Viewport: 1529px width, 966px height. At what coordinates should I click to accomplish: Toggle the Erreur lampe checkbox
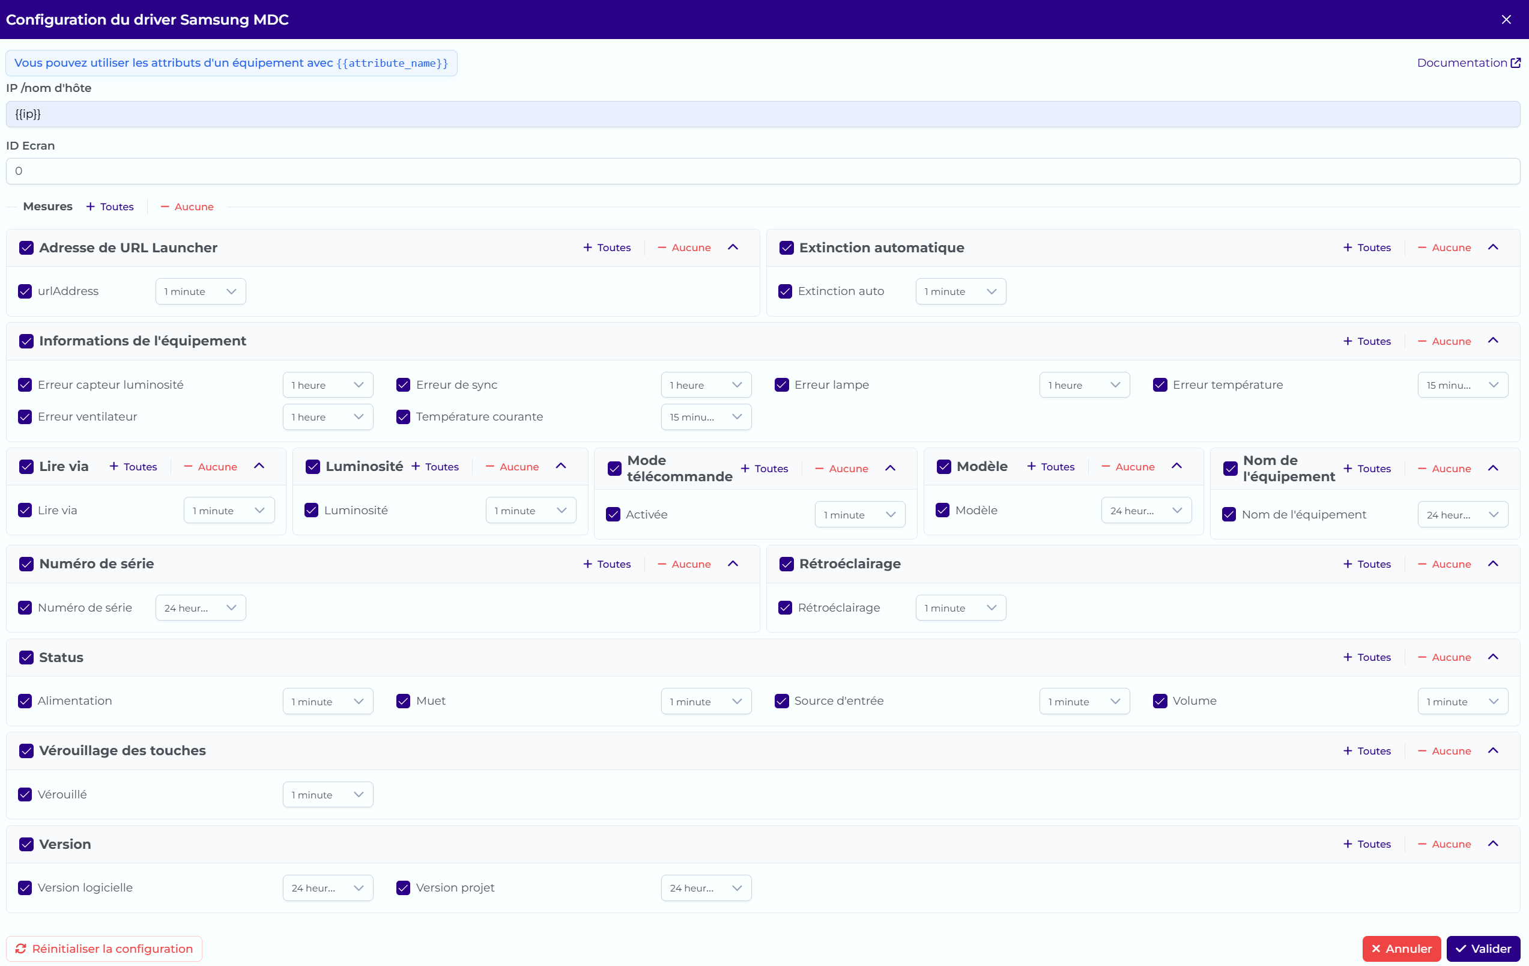782,385
